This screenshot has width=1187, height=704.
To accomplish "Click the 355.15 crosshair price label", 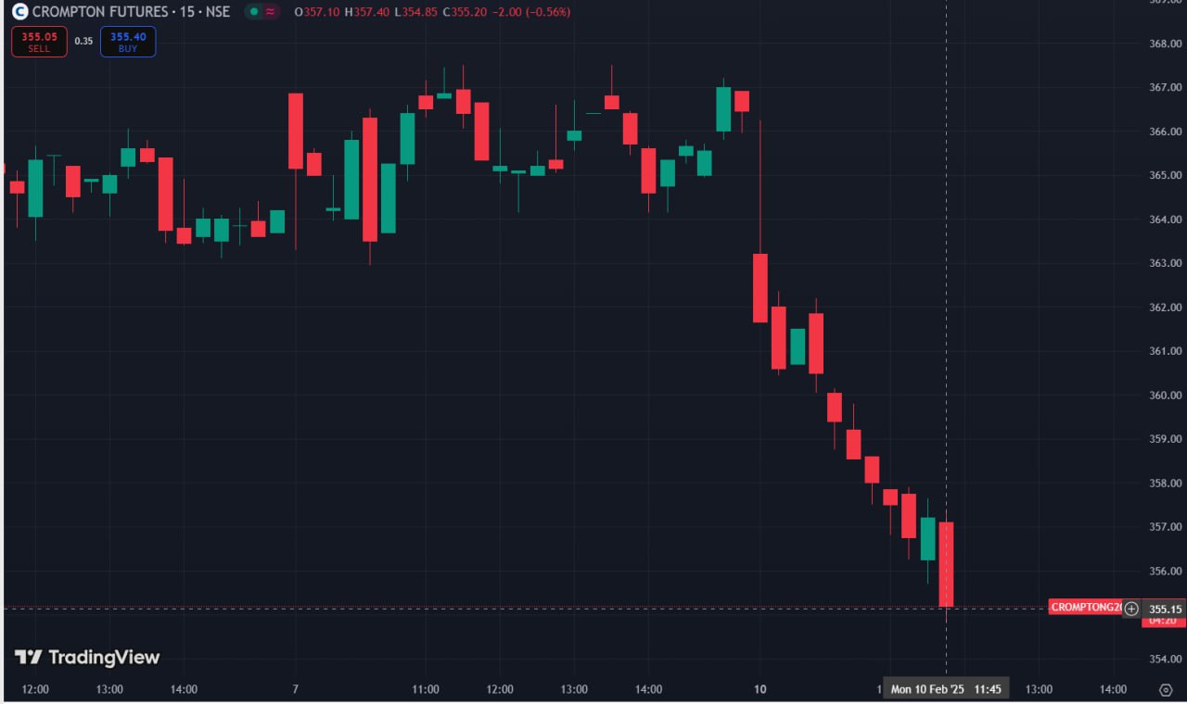I will (x=1165, y=609).
